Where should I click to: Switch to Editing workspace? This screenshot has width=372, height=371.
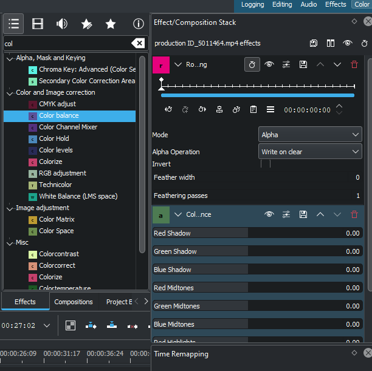[282, 4]
